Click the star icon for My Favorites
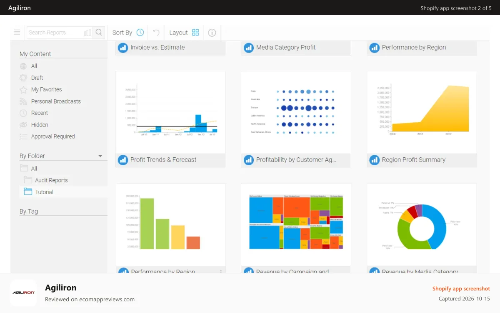500x313 pixels. tap(23, 89)
